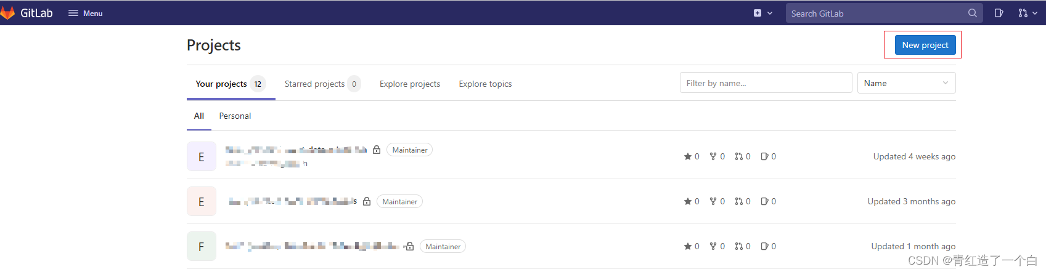Focus the Search GitLab field
Viewport: 1046px width, 272px height.
click(884, 13)
